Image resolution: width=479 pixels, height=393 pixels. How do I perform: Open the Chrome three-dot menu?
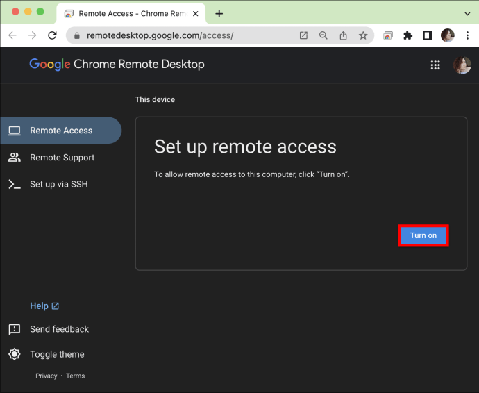click(467, 35)
